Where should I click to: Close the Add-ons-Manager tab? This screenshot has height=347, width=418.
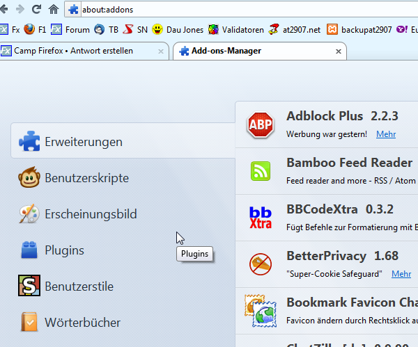point(339,51)
